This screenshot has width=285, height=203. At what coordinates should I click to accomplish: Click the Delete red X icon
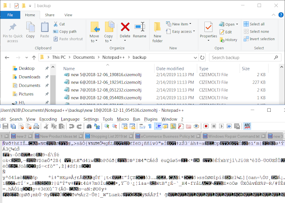coord(125,27)
